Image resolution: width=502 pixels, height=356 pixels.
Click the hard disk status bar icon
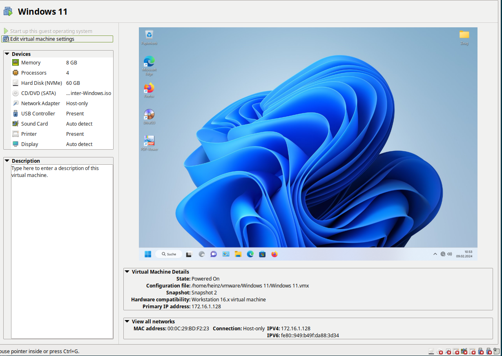(431, 351)
